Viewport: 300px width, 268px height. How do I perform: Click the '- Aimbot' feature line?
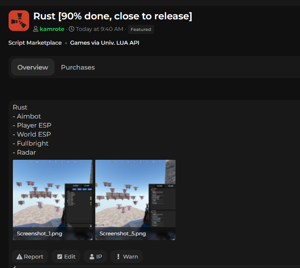pos(27,116)
